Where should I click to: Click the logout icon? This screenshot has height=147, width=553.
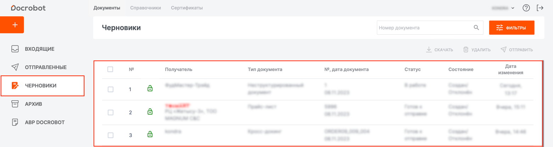click(540, 8)
